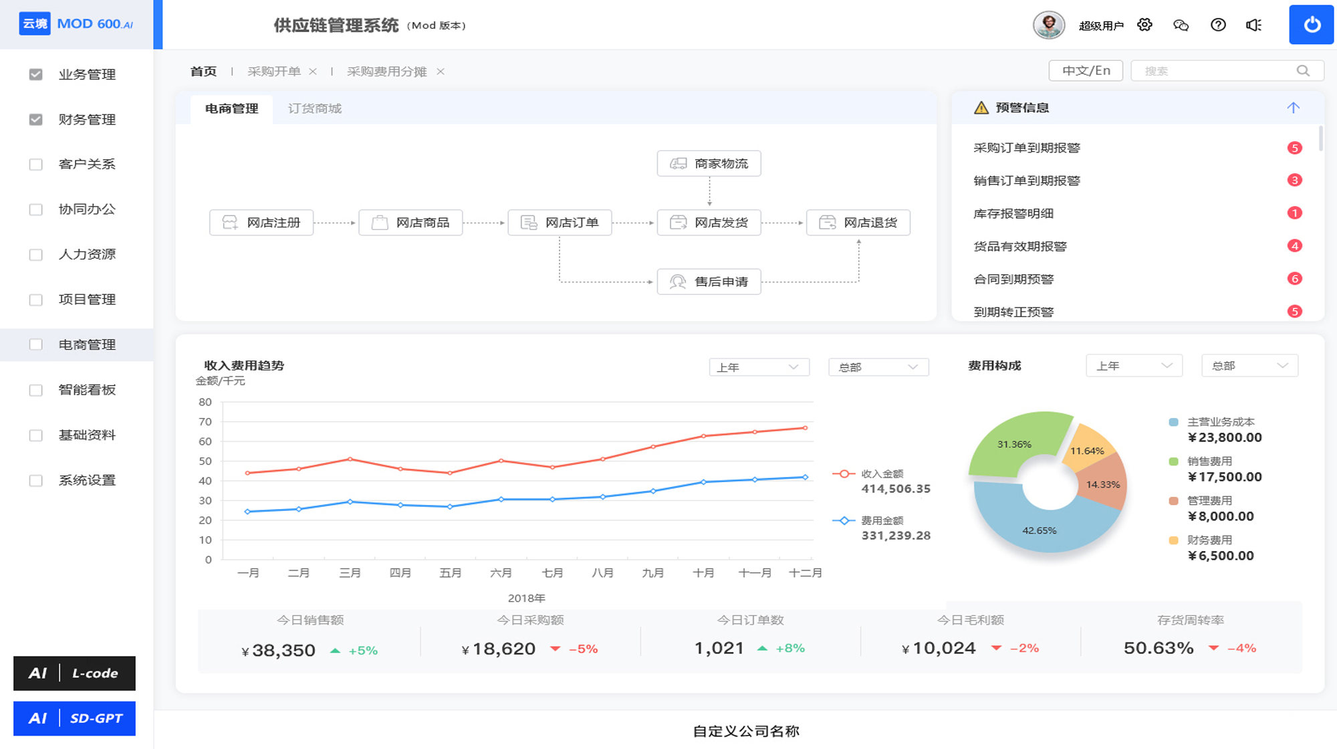Screen dimensions: 1337x749
Task: Close the 采购费用分摊 tab
Action: pyautogui.click(x=440, y=72)
